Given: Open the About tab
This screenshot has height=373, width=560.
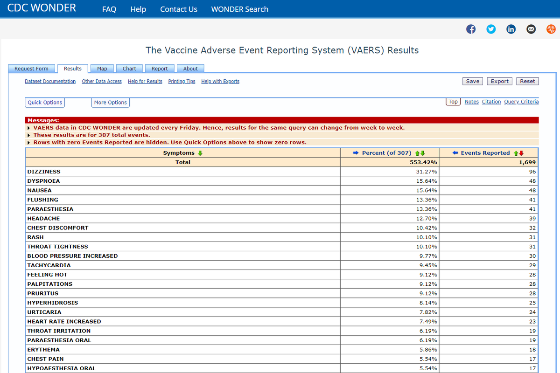Looking at the screenshot, I should coord(190,69).
